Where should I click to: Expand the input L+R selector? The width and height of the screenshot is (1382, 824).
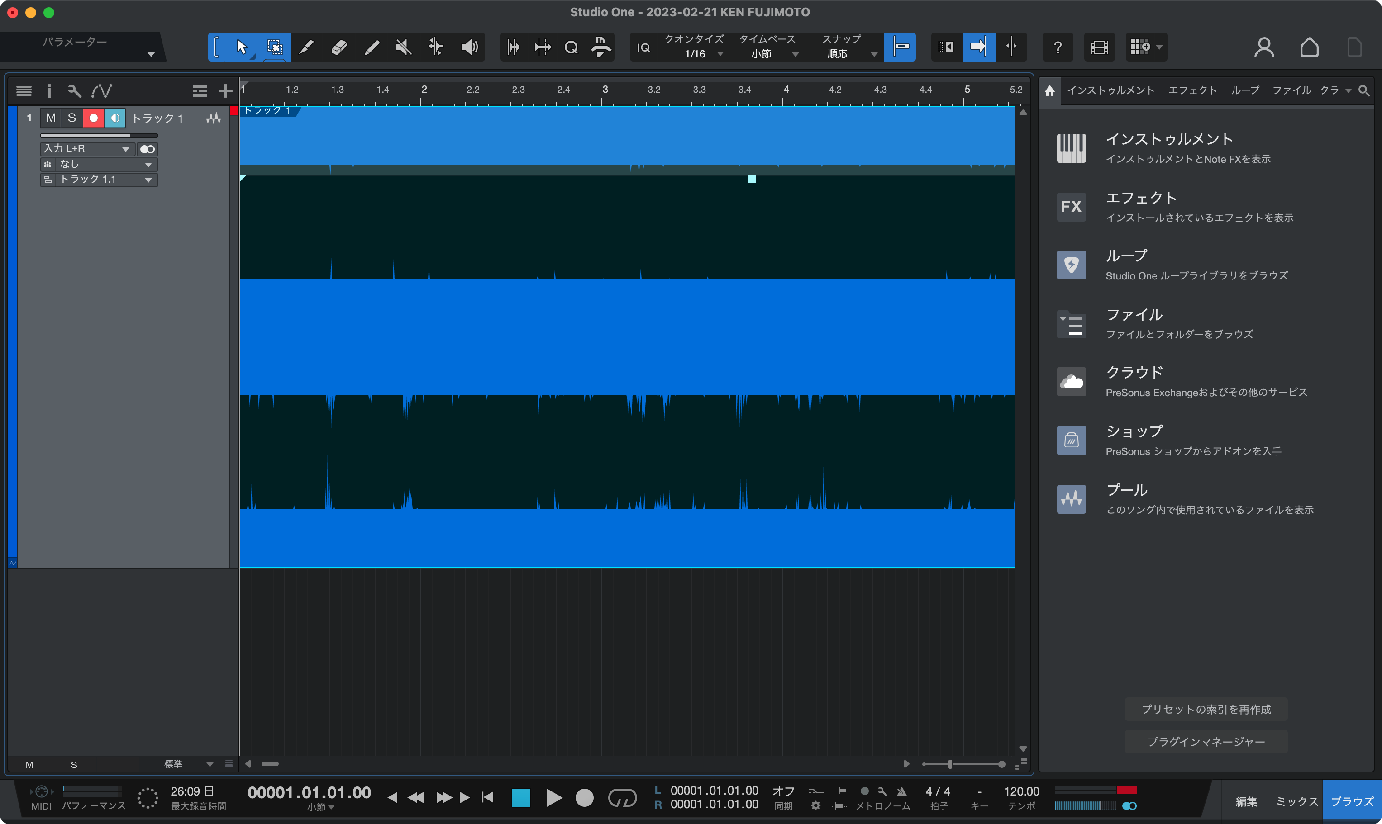tap(86, 149)
